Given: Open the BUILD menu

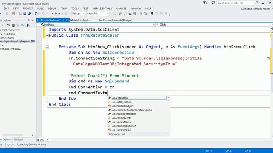Looking at the screenshot, I should click(41, 8).
